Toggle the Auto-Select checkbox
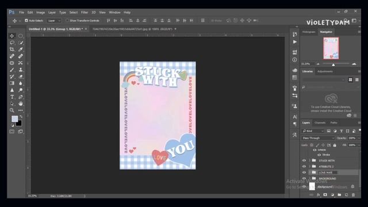Screen dimensions: 368x207 [26, 21]
